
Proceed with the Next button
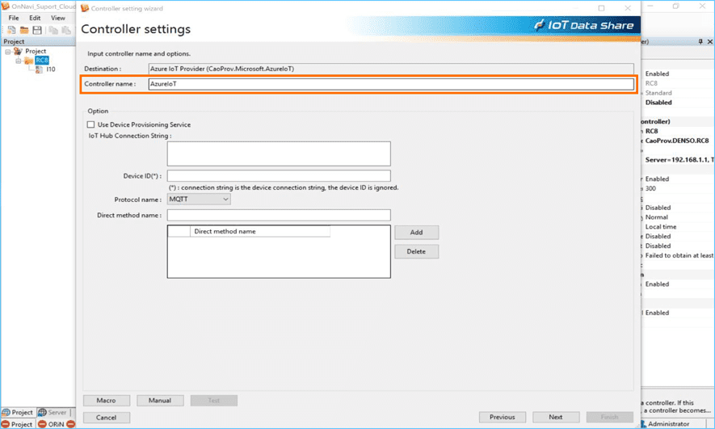(x=556, y=417)
